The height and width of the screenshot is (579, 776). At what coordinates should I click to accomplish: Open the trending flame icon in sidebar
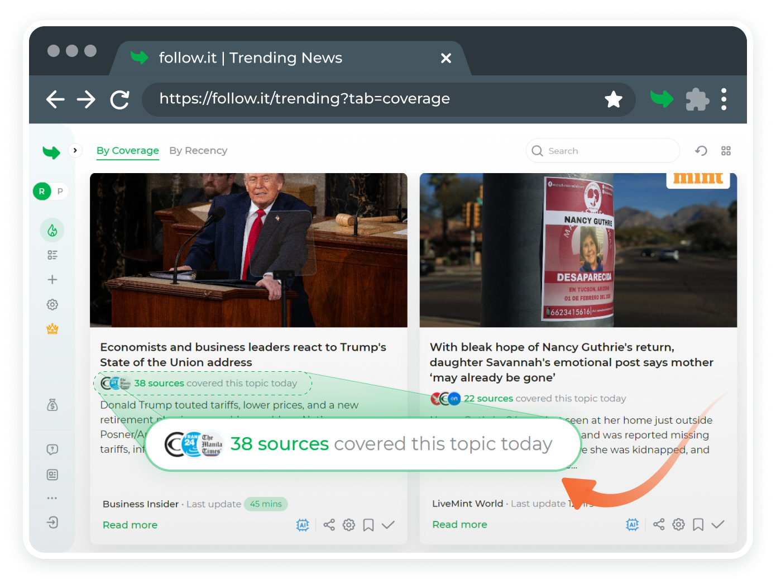[x=52, y=231]
